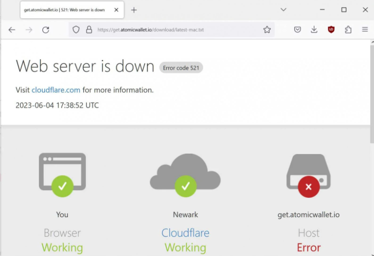The width and height of the screenshot is (374, 256).
Task: Click the forward navigation arrow
Action: pos(29,30)
